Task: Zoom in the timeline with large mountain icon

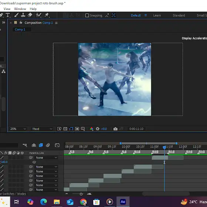Action: [89, 194]
